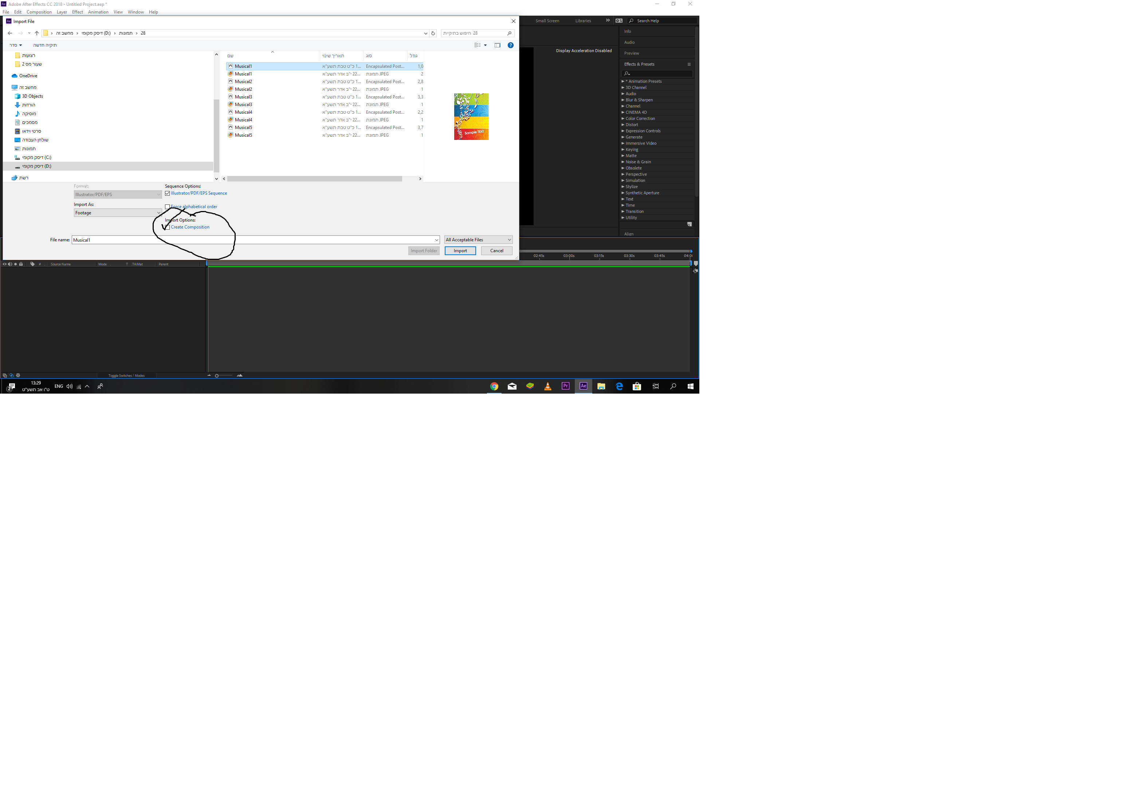Click the refresh icon in the address bar
This screenshot has width=1135, height=812.
click(433, 33)
